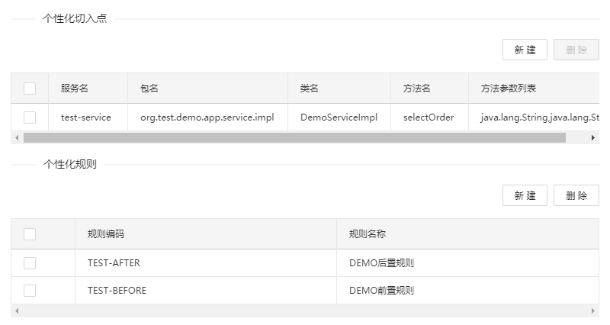Click right scroll arrow below 规则 table
The image size is (610, 325).
click(593, 311)
